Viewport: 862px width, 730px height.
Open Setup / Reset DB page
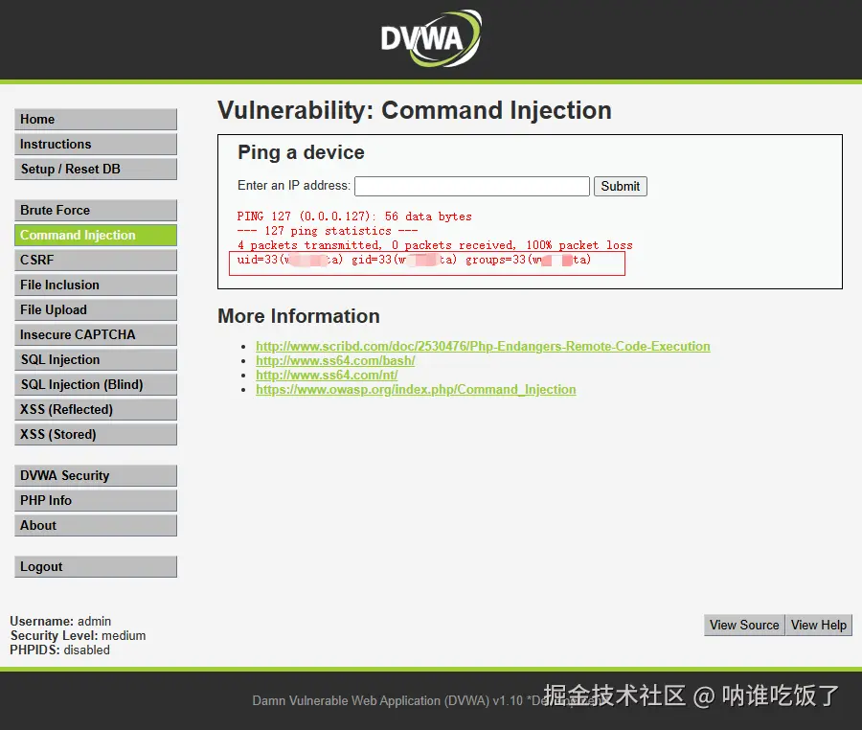pyautogui.click(x=96, y=169)
